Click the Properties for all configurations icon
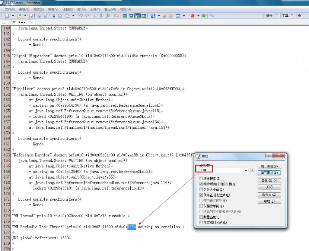Viewport: 309px width, 251px height. pyautogui.click(x=171, y=16)
